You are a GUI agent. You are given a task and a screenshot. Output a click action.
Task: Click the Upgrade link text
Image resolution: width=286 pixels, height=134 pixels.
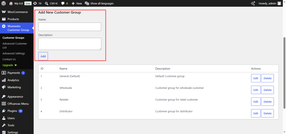[x=8, y=65]
